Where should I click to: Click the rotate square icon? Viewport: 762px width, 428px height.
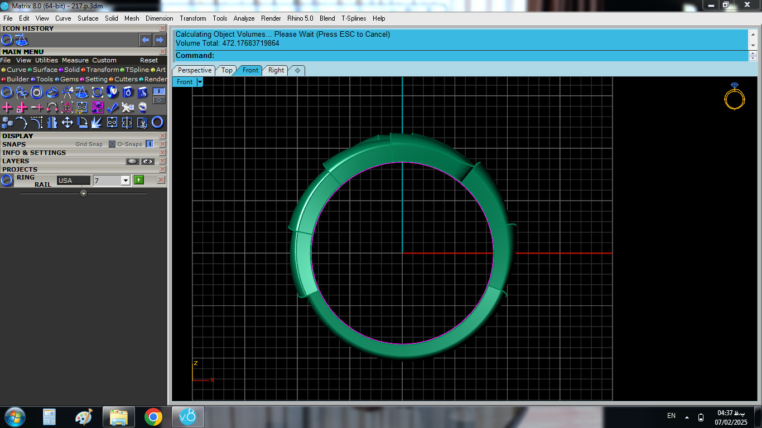(82, 123)
